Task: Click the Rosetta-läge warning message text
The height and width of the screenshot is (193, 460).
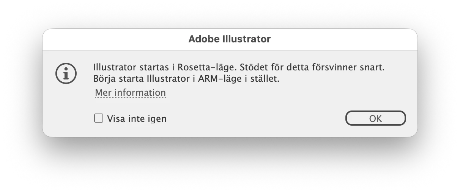Action: (239, 73)
